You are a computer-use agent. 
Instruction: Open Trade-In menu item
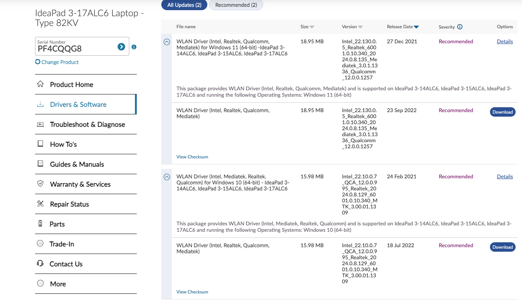pos(86,244)
